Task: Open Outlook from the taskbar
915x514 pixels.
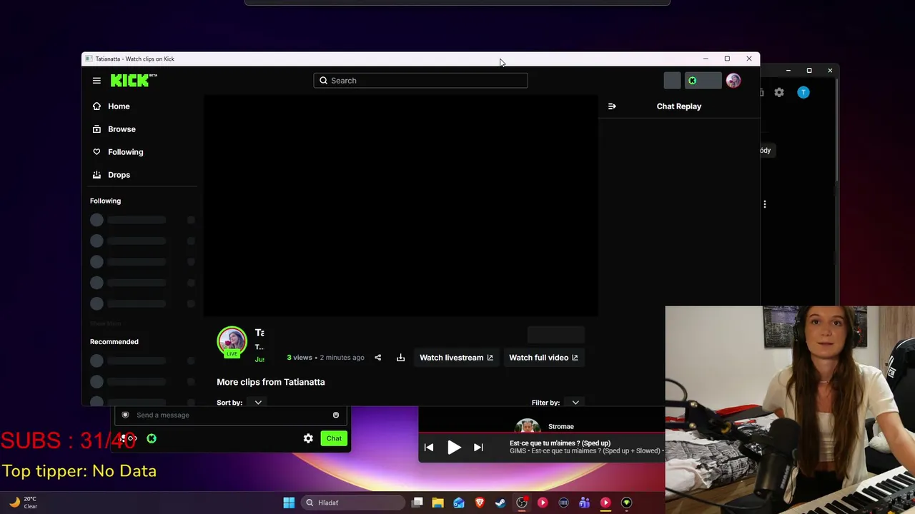Action: click(x=459, y=503)
